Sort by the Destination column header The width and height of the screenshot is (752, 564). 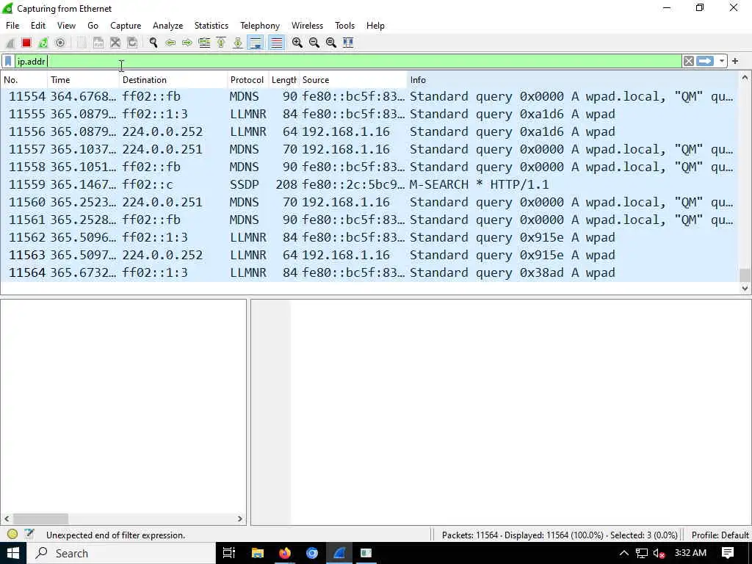173,79
